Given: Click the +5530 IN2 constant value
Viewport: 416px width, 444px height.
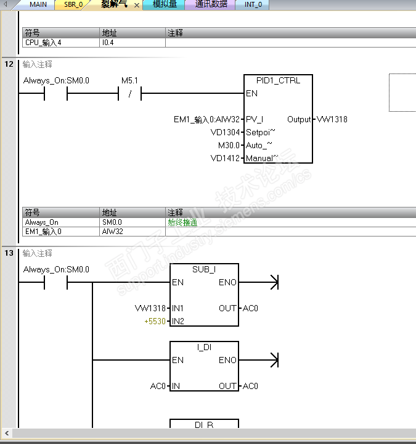Looking at the screenshot, I should (x=155, y=321).
